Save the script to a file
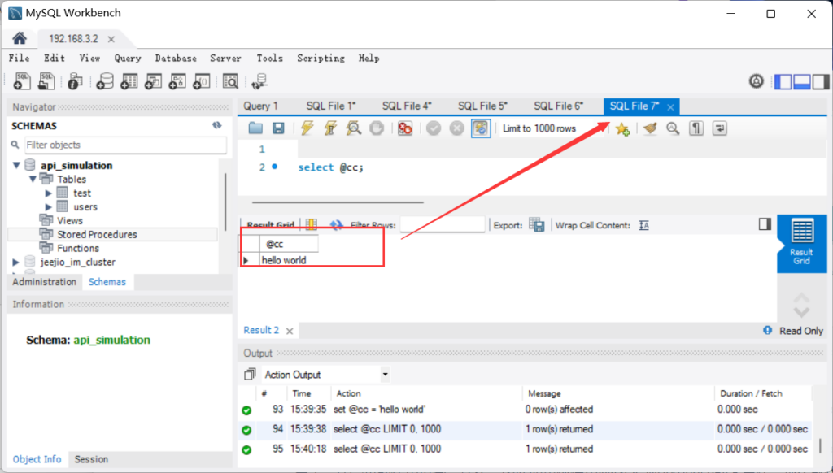 point(278,128)
